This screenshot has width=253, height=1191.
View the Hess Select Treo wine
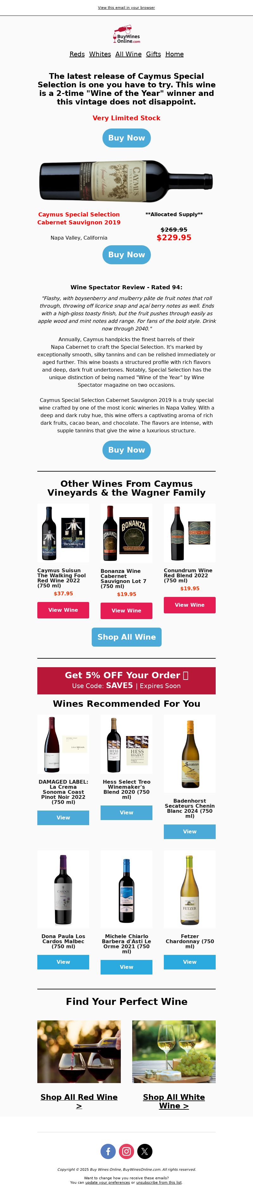126,812
